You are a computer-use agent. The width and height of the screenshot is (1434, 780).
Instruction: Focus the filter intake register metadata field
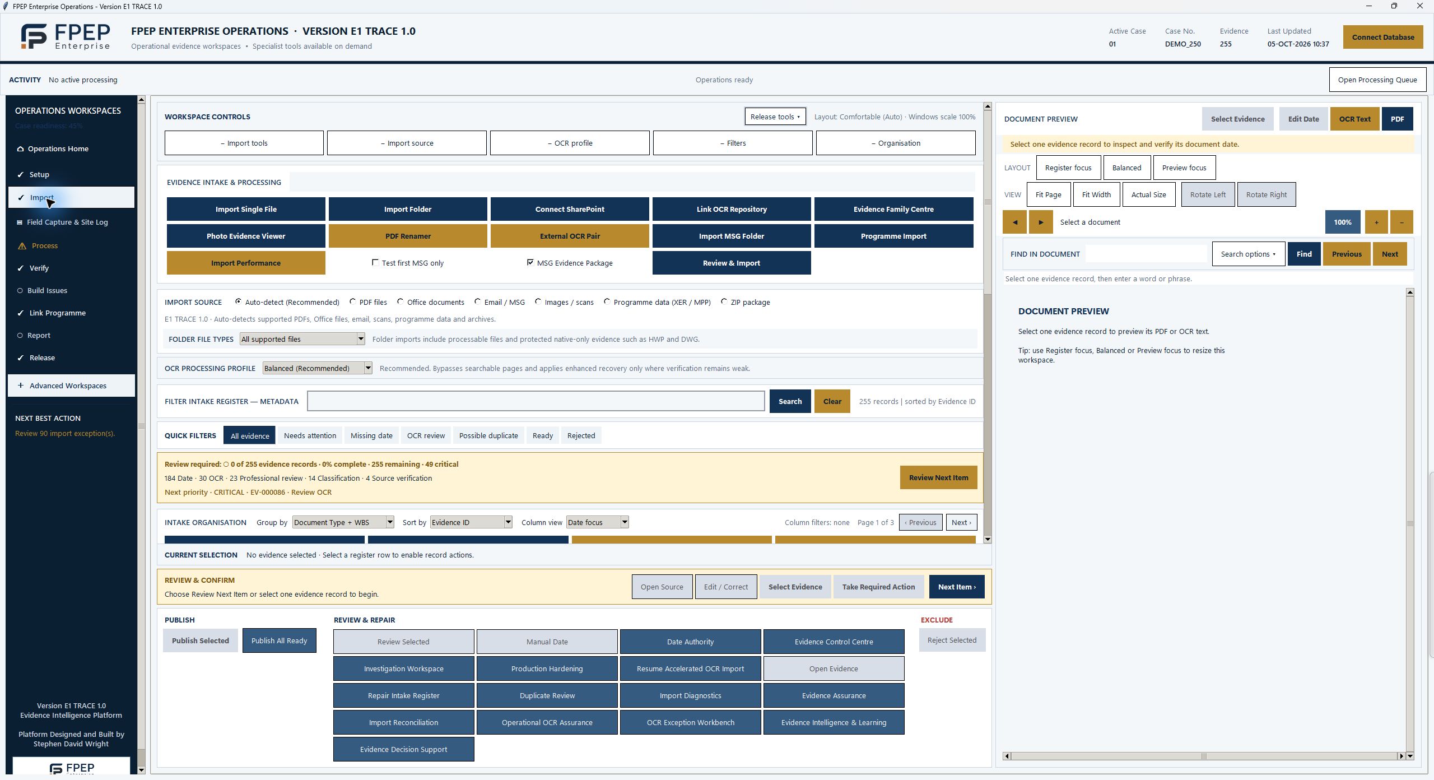pos(536,401)
